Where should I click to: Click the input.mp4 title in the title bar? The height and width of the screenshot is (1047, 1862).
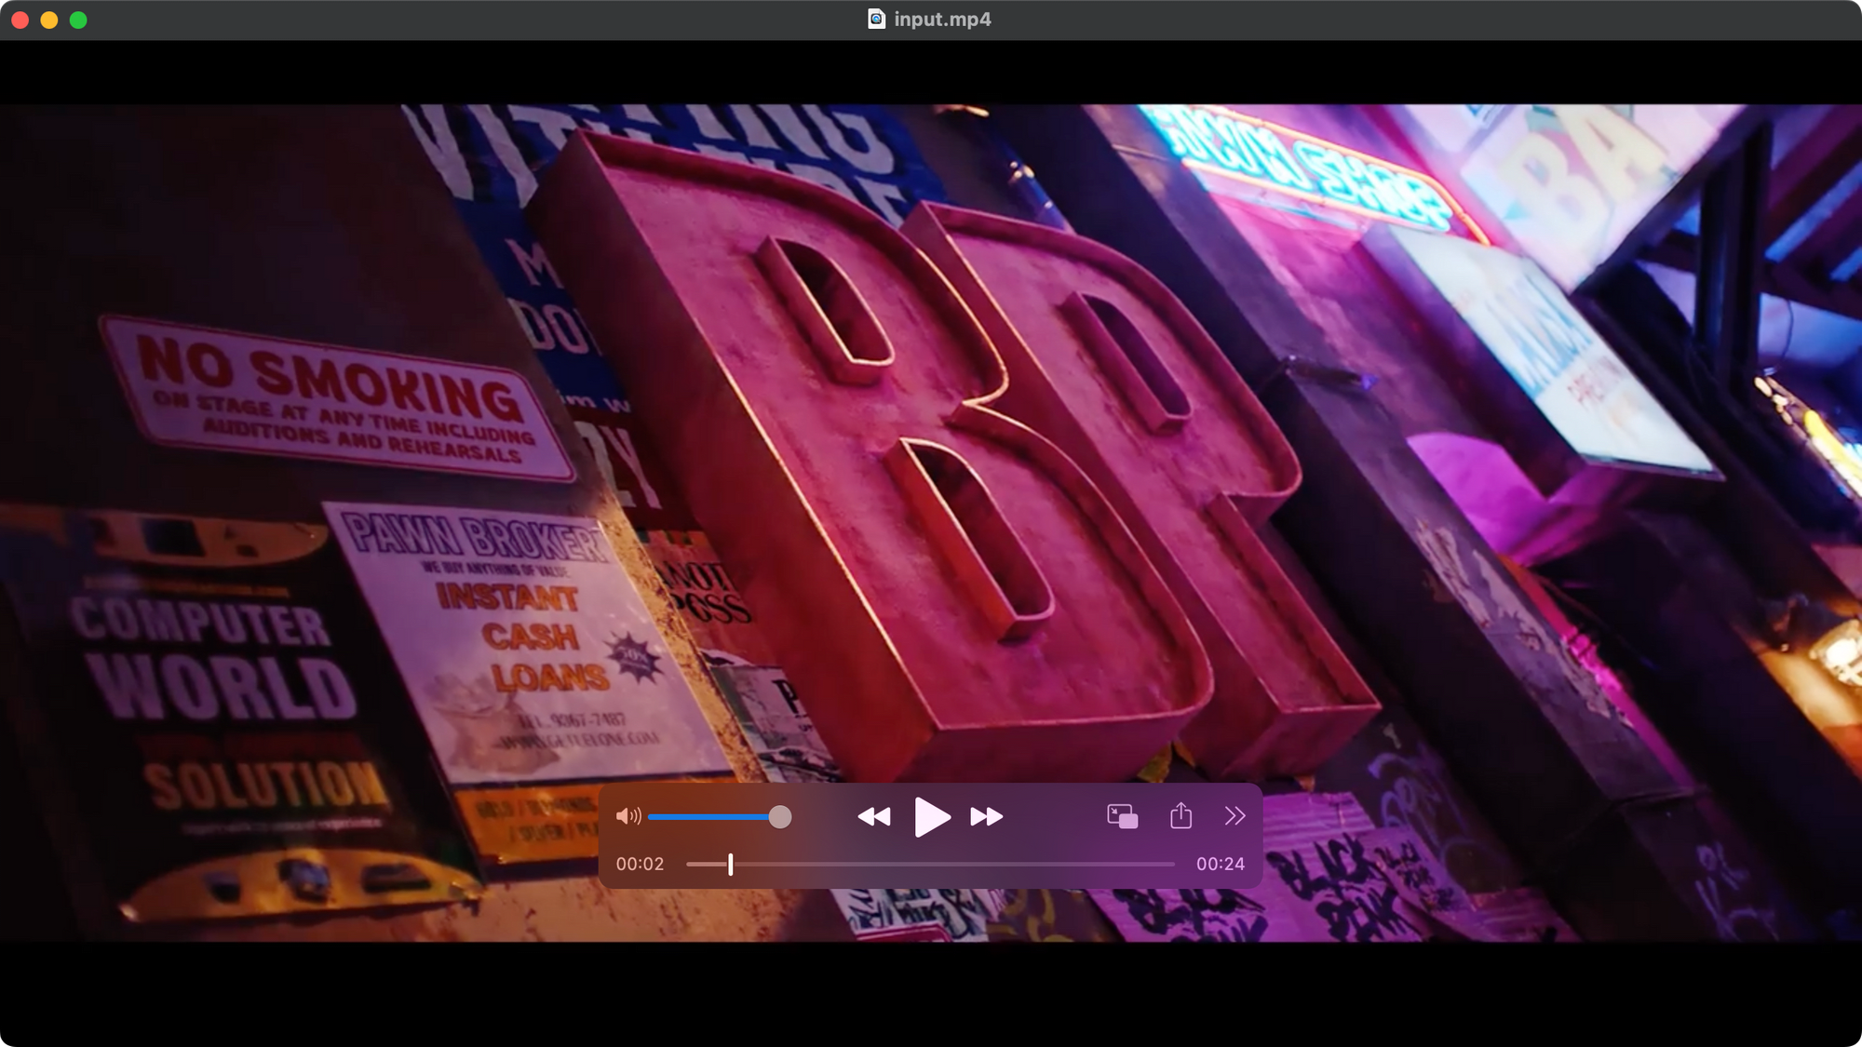(x=940, y=19)
